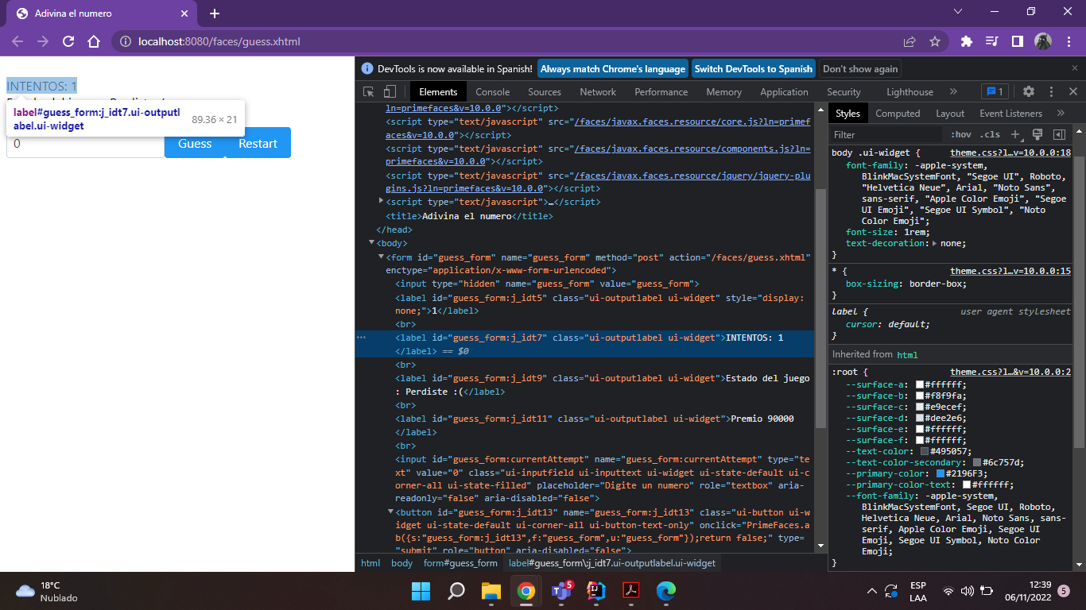Image resolution: width=1086 pixels, height=610 pixels.
Task: Toggle the rendering emulations paintbrush icon in Styles
Action: point(1038,135)
